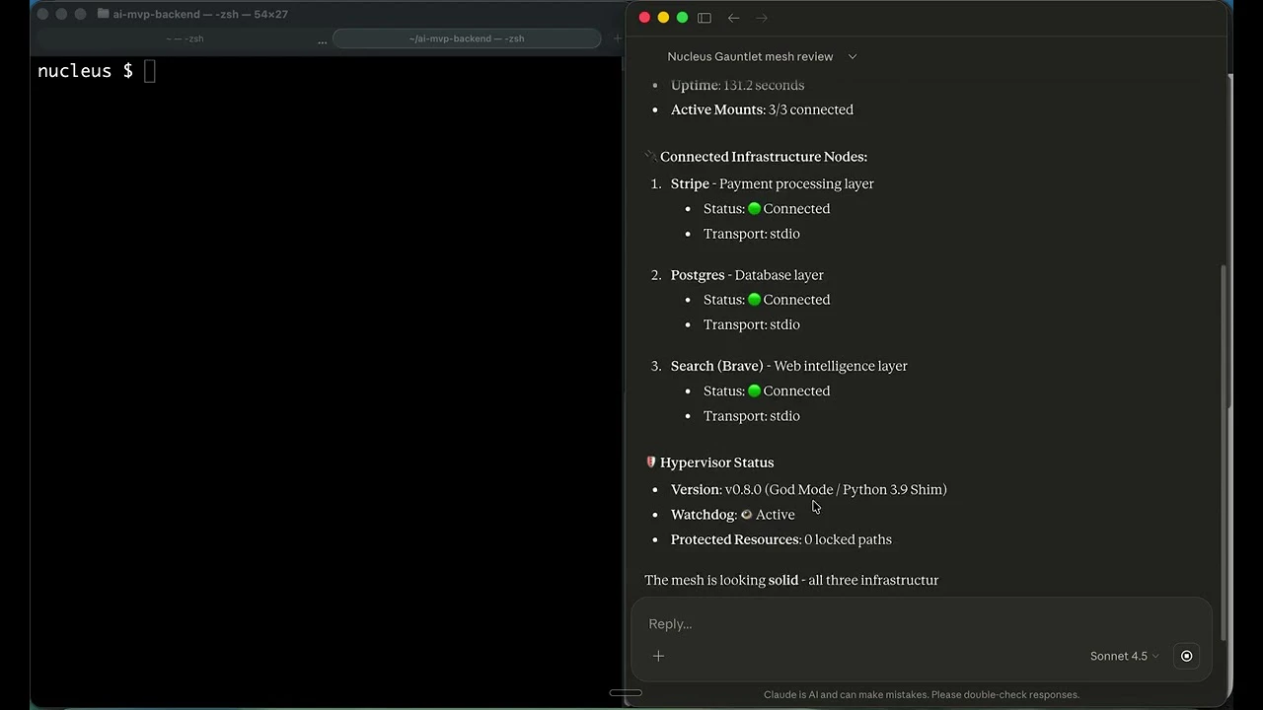The image size is (1263, 710).
Task: Click the Watchdog: Active line
Action: [x=732, y=515]
